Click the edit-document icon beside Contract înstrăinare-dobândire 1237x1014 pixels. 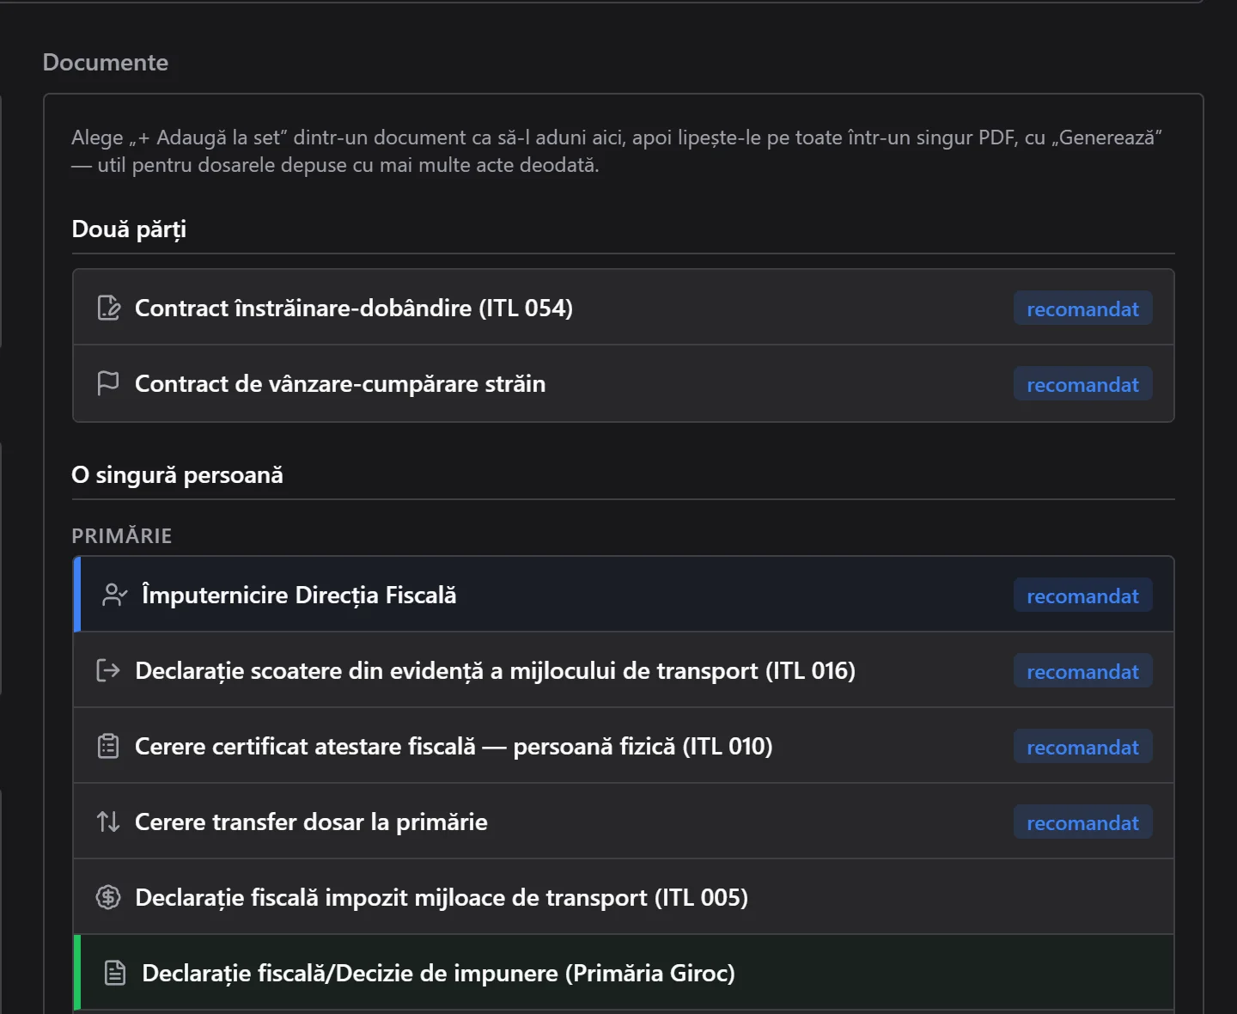pos(108,308)
